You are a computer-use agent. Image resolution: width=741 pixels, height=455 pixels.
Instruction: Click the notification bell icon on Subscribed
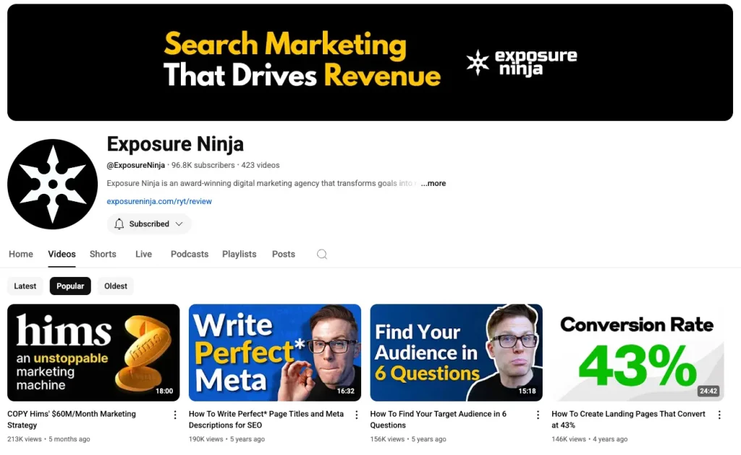[x=119, y=224]
